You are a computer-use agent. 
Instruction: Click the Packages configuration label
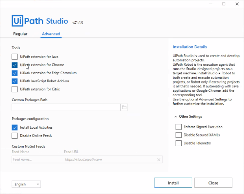pos(30,119)
